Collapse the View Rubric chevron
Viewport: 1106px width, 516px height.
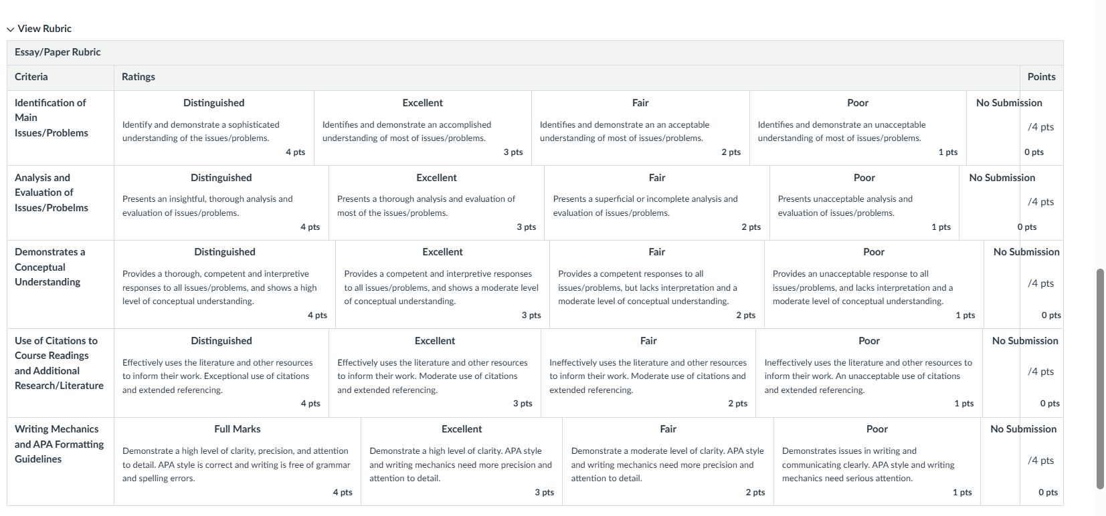(10, 29)
